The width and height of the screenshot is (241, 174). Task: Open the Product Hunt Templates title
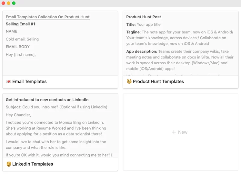tap(158, 82)
